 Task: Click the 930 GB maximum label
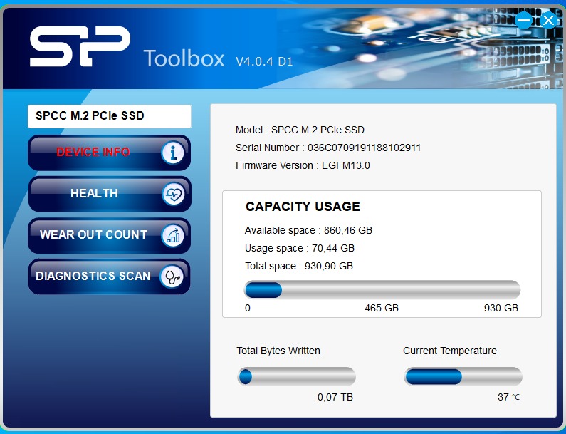click(x=501, y=308)
